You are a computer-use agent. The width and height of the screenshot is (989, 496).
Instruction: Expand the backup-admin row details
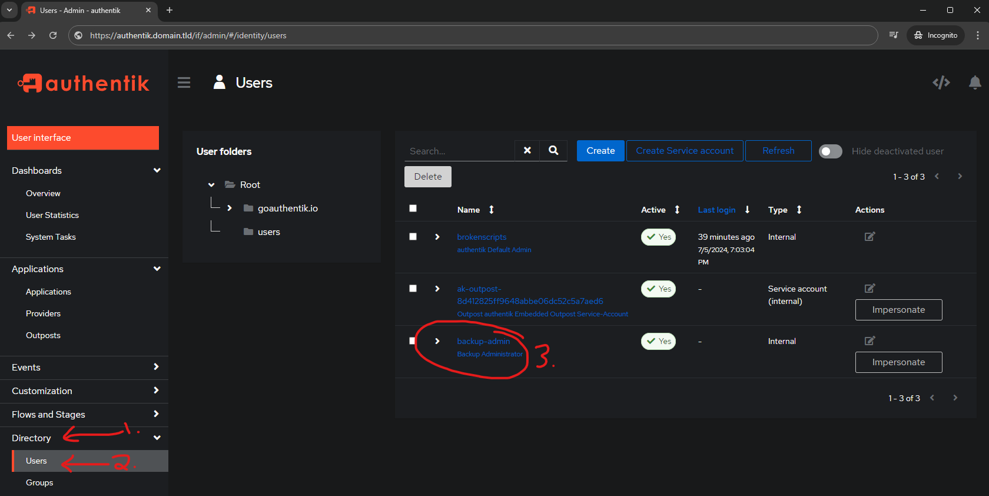pyautogui.click(x=437, y=341)
